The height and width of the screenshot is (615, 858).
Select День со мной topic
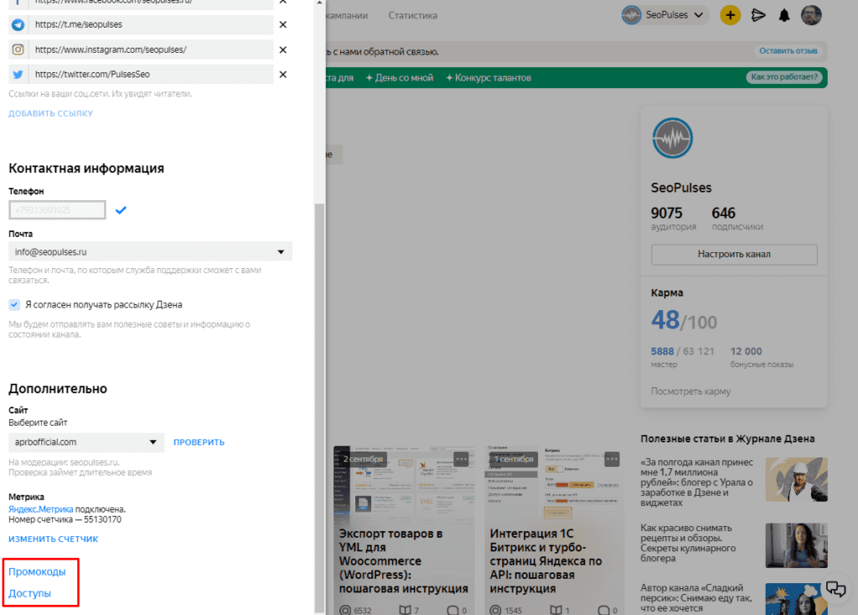point(400,78)
